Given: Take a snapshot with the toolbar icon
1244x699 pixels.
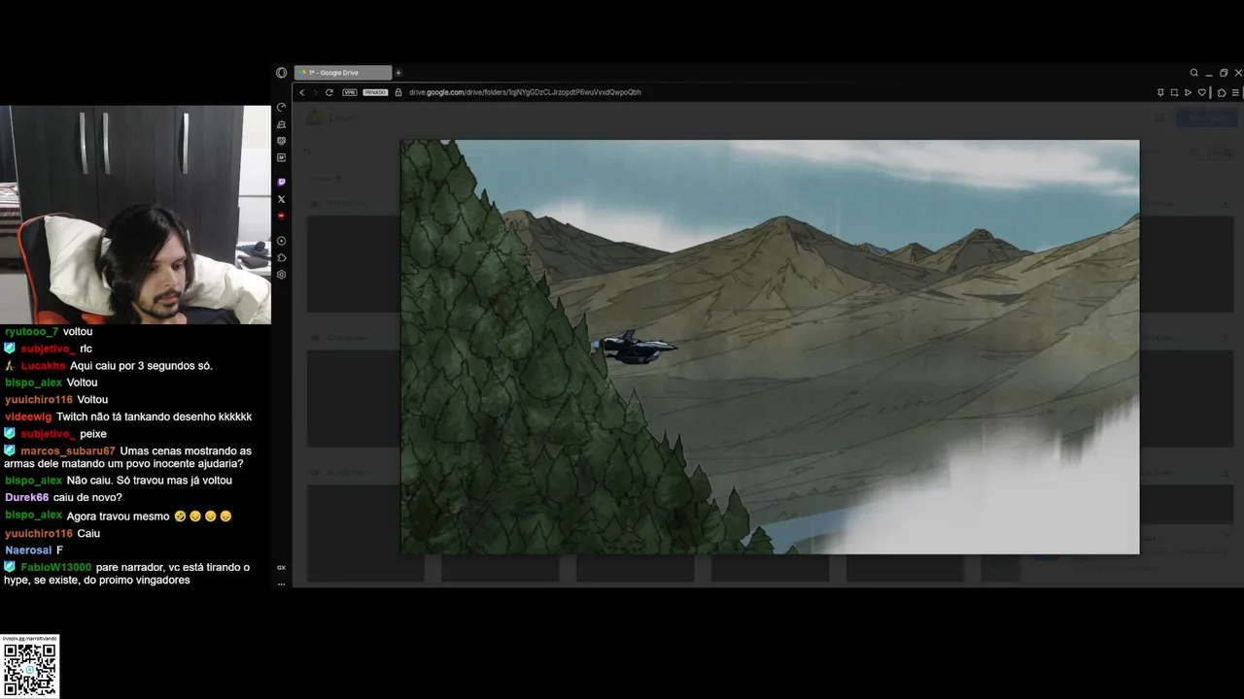Looking at the screenshot, I should 1174,92.
